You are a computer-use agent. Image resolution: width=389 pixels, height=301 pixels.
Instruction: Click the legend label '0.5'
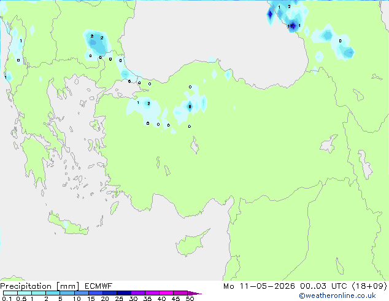(x=21, y=299)
